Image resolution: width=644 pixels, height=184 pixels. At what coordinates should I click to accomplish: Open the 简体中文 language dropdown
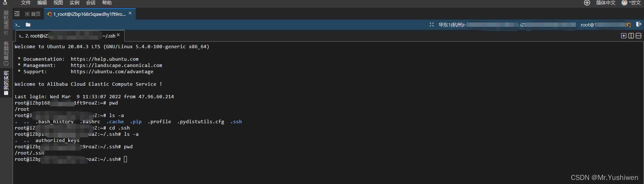pos(606,3)
